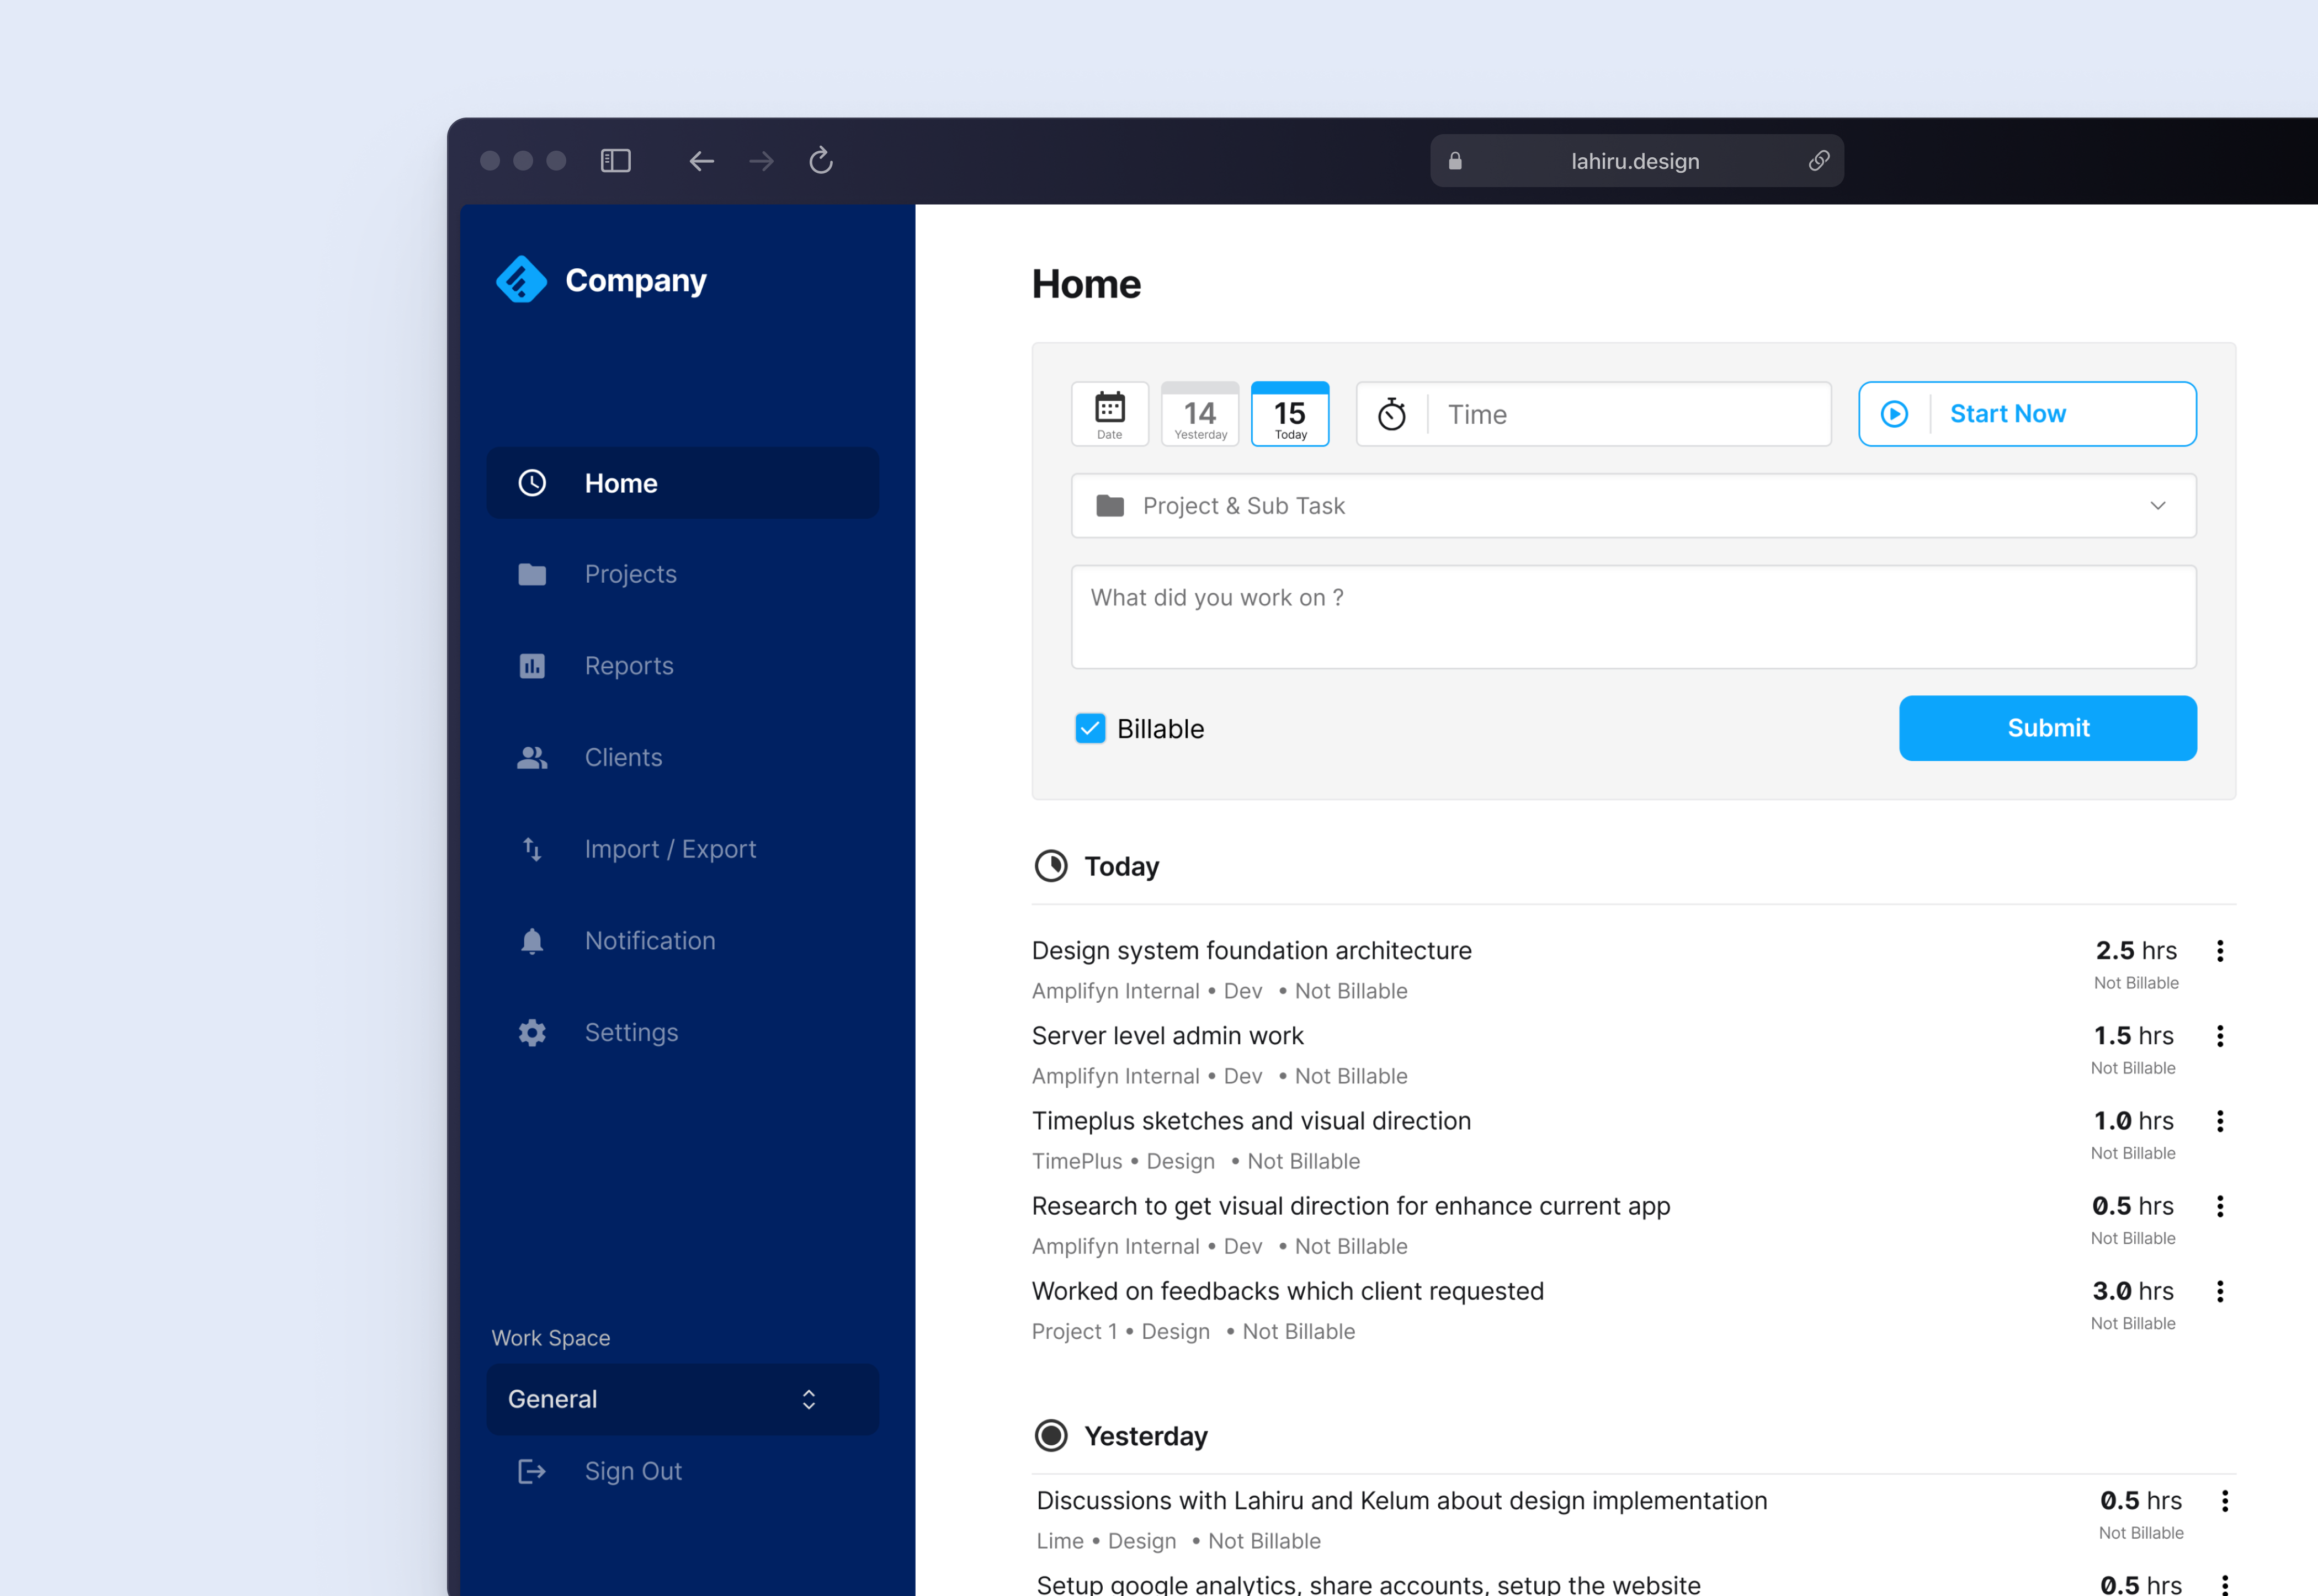This screenshot has height=1596, width=2318.
Task: Uncheck the Billable checkbox
Action: pyautogui.click(x=1090, y=728)
